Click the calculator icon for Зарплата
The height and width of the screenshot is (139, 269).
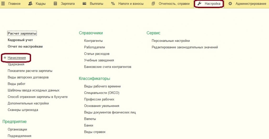[55, 4]
